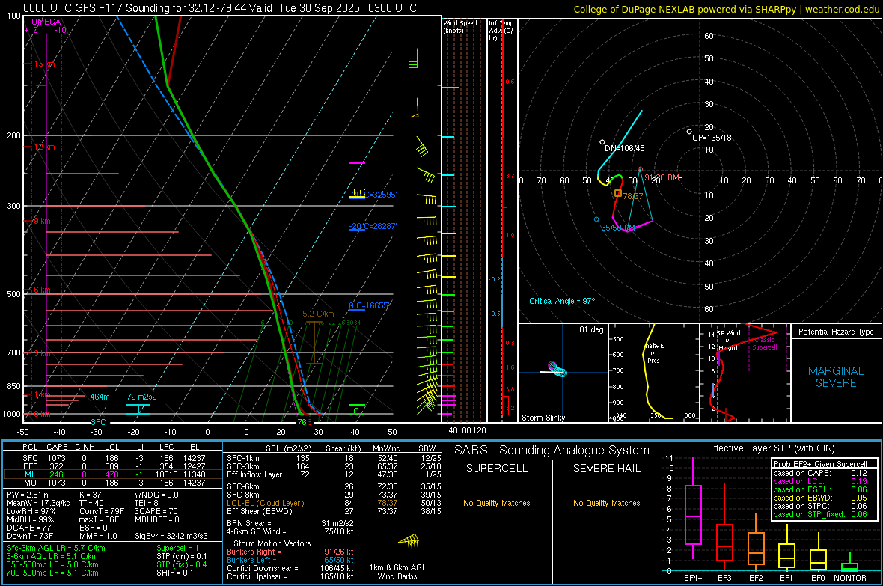
Task: Click the Storm Slinky circle cluster
Action: coord(557,369)
